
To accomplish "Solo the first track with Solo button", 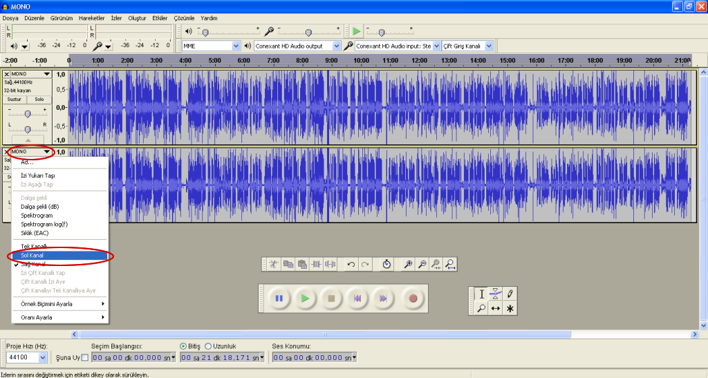I will point(39,100).
